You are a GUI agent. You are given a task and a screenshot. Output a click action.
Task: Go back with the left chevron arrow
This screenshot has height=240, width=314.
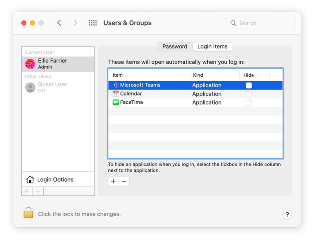[59, 23]
